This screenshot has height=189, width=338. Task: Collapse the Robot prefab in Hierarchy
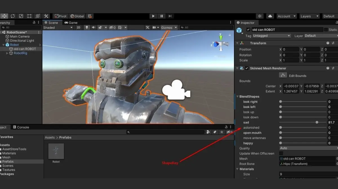pos(3,45)
